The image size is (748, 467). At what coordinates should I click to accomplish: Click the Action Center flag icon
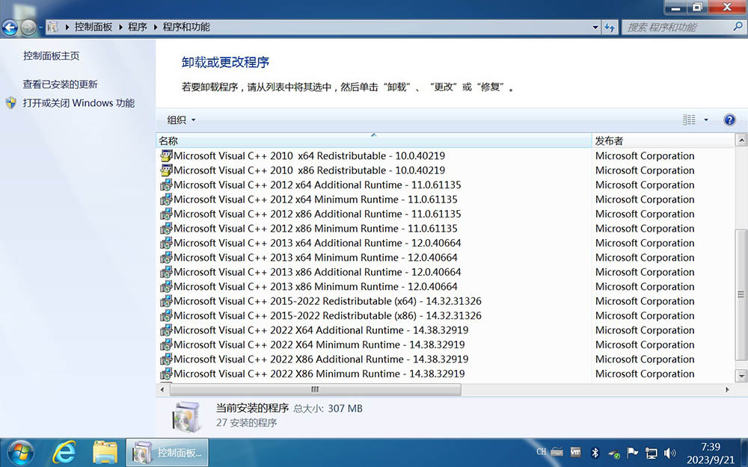coord(631,452)
